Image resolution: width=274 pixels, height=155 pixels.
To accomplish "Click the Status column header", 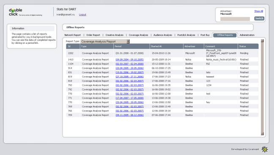I will click(248, 46).
